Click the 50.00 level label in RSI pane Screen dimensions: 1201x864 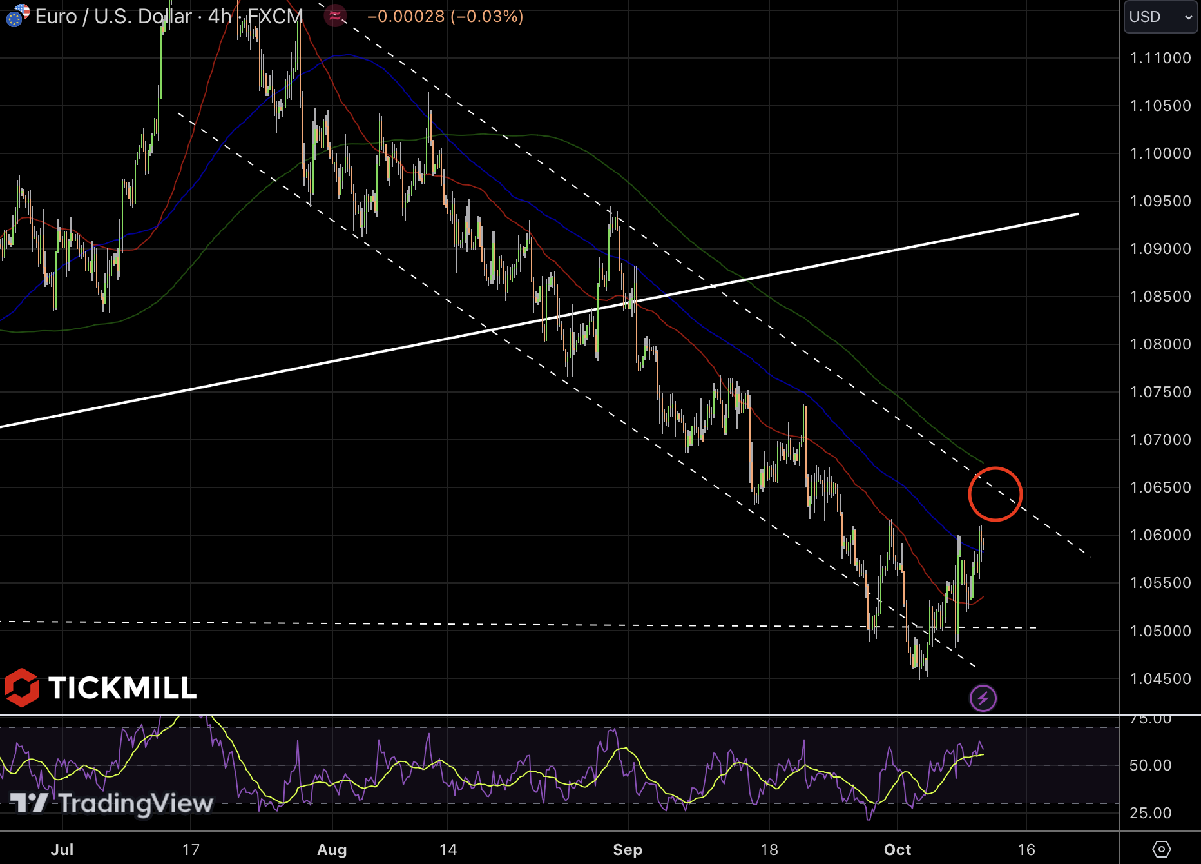click(1150, 765)
